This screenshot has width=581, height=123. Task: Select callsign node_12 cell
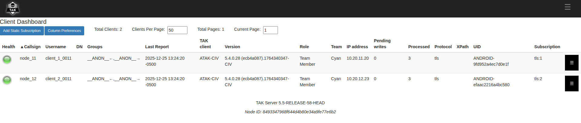point(28,79)
